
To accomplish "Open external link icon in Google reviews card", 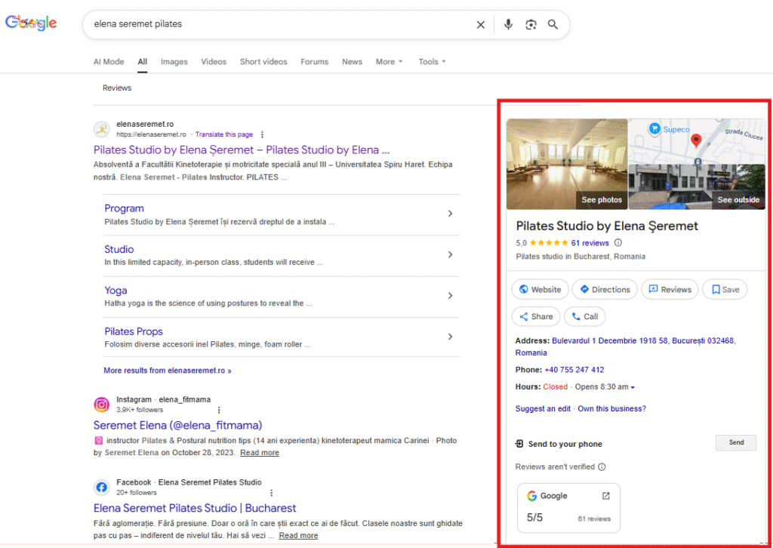I will 605,496.
